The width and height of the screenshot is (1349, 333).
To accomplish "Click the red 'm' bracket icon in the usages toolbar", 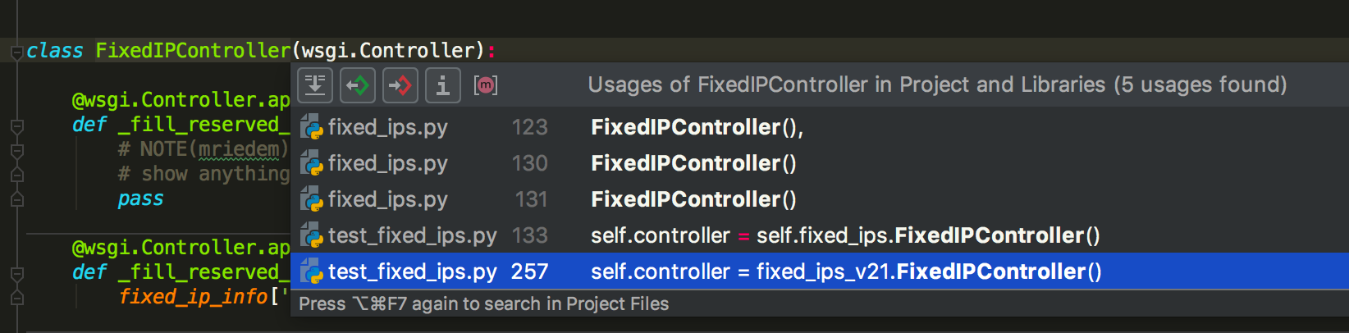I will pyautogui.click(x=486, y=85).
